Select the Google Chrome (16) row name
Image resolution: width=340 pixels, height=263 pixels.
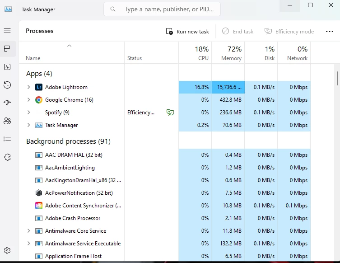coord(69,100)
